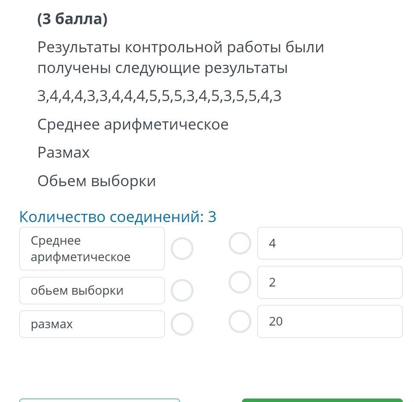Select the connector circle beside answer 20
The image size is (415, 402).
[x=240, y=321]
